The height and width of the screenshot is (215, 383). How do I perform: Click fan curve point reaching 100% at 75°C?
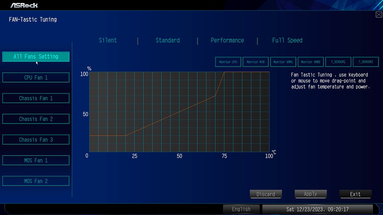point(224,72)
